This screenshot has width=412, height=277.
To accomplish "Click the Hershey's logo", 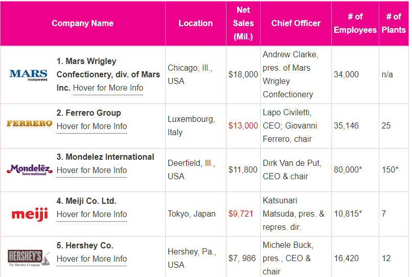I will tap(29, 258).
